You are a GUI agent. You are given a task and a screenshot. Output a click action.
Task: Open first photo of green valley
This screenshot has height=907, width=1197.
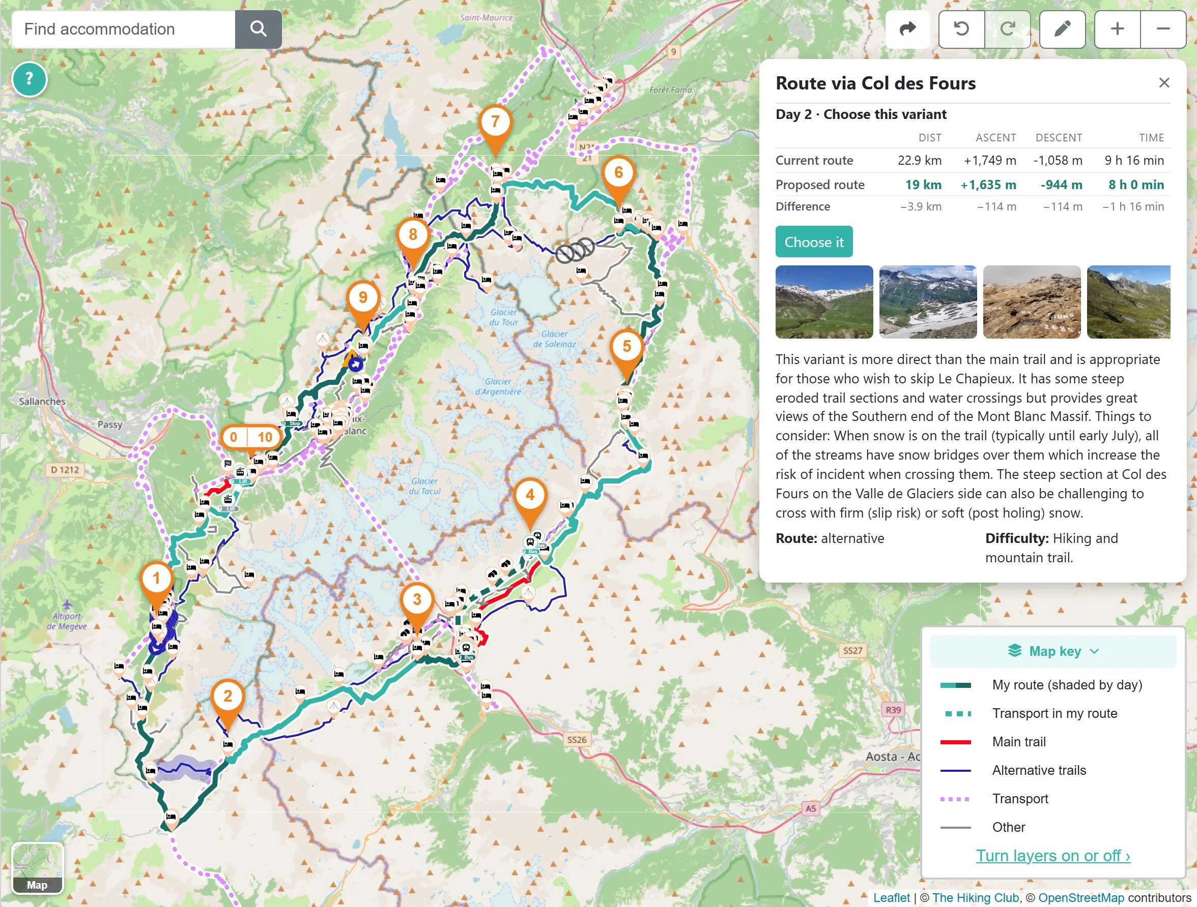824,301
